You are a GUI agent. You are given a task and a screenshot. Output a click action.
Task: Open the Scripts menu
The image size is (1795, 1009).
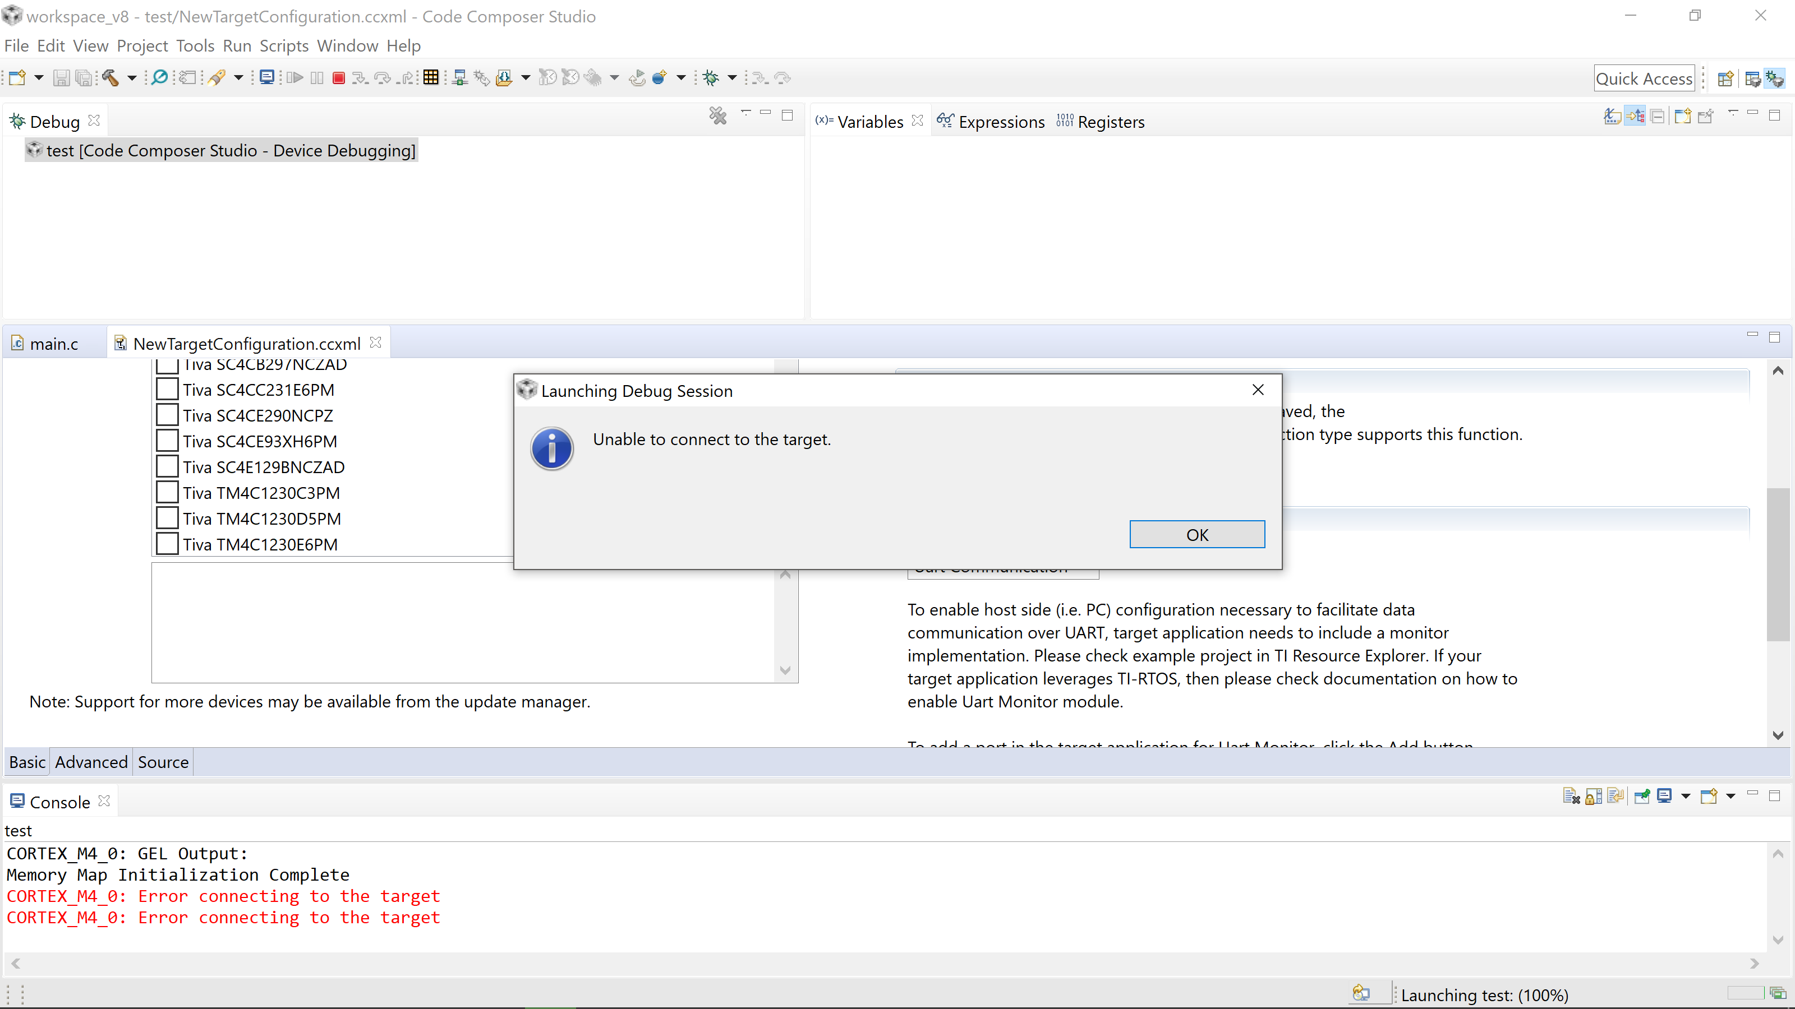(x=284, y=46)
